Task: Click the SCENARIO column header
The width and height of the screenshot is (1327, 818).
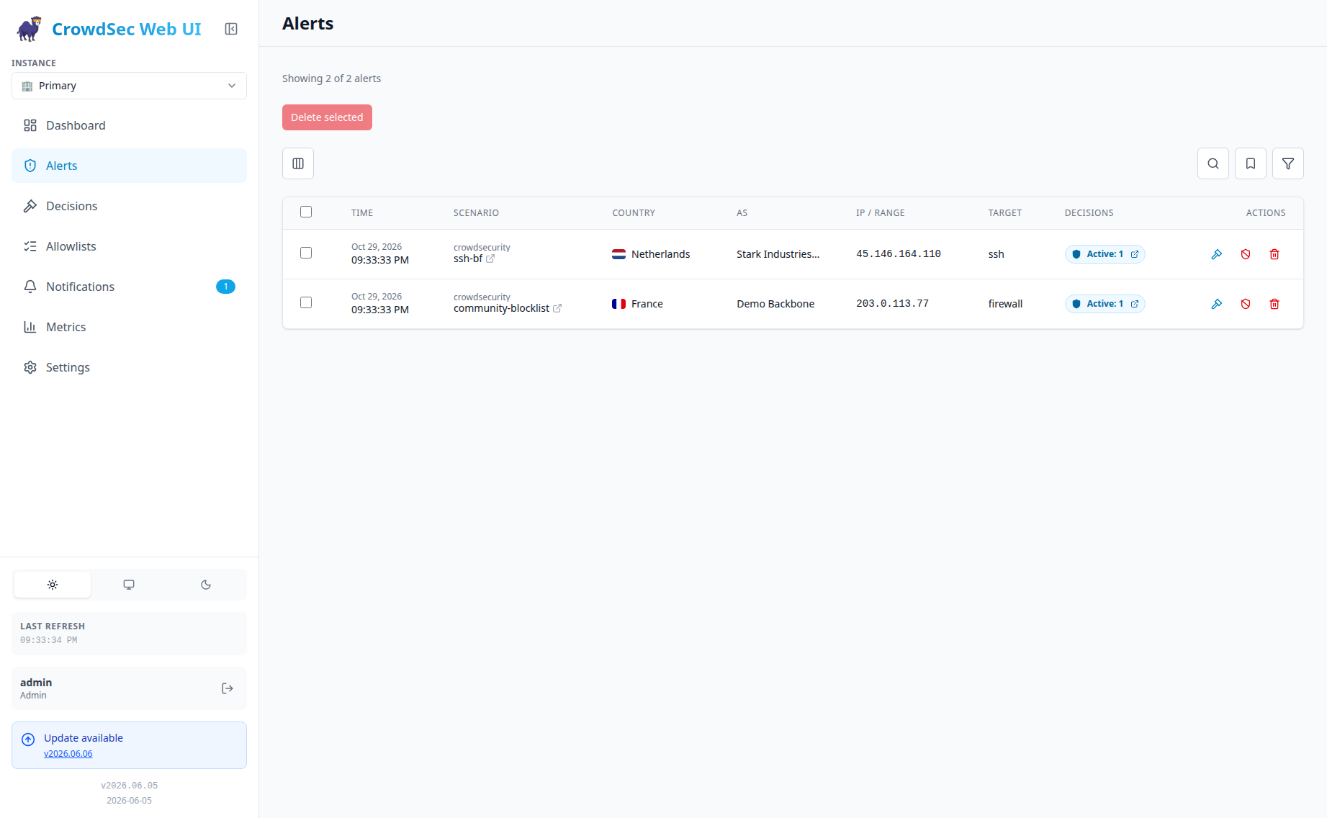Action: [476, 213]
